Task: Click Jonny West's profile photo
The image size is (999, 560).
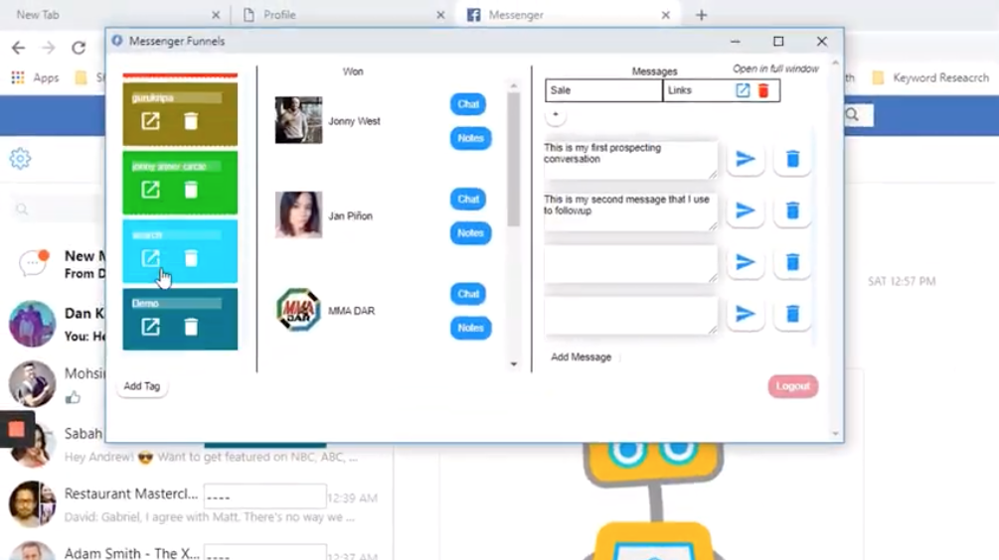Action: coord(298,119)
